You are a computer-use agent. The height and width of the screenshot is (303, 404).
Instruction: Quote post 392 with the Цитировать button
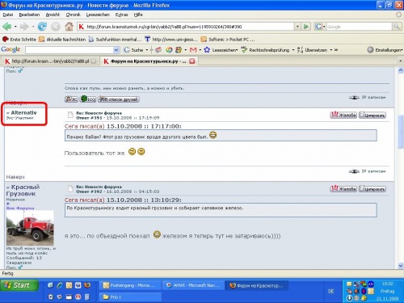(372, 189)
